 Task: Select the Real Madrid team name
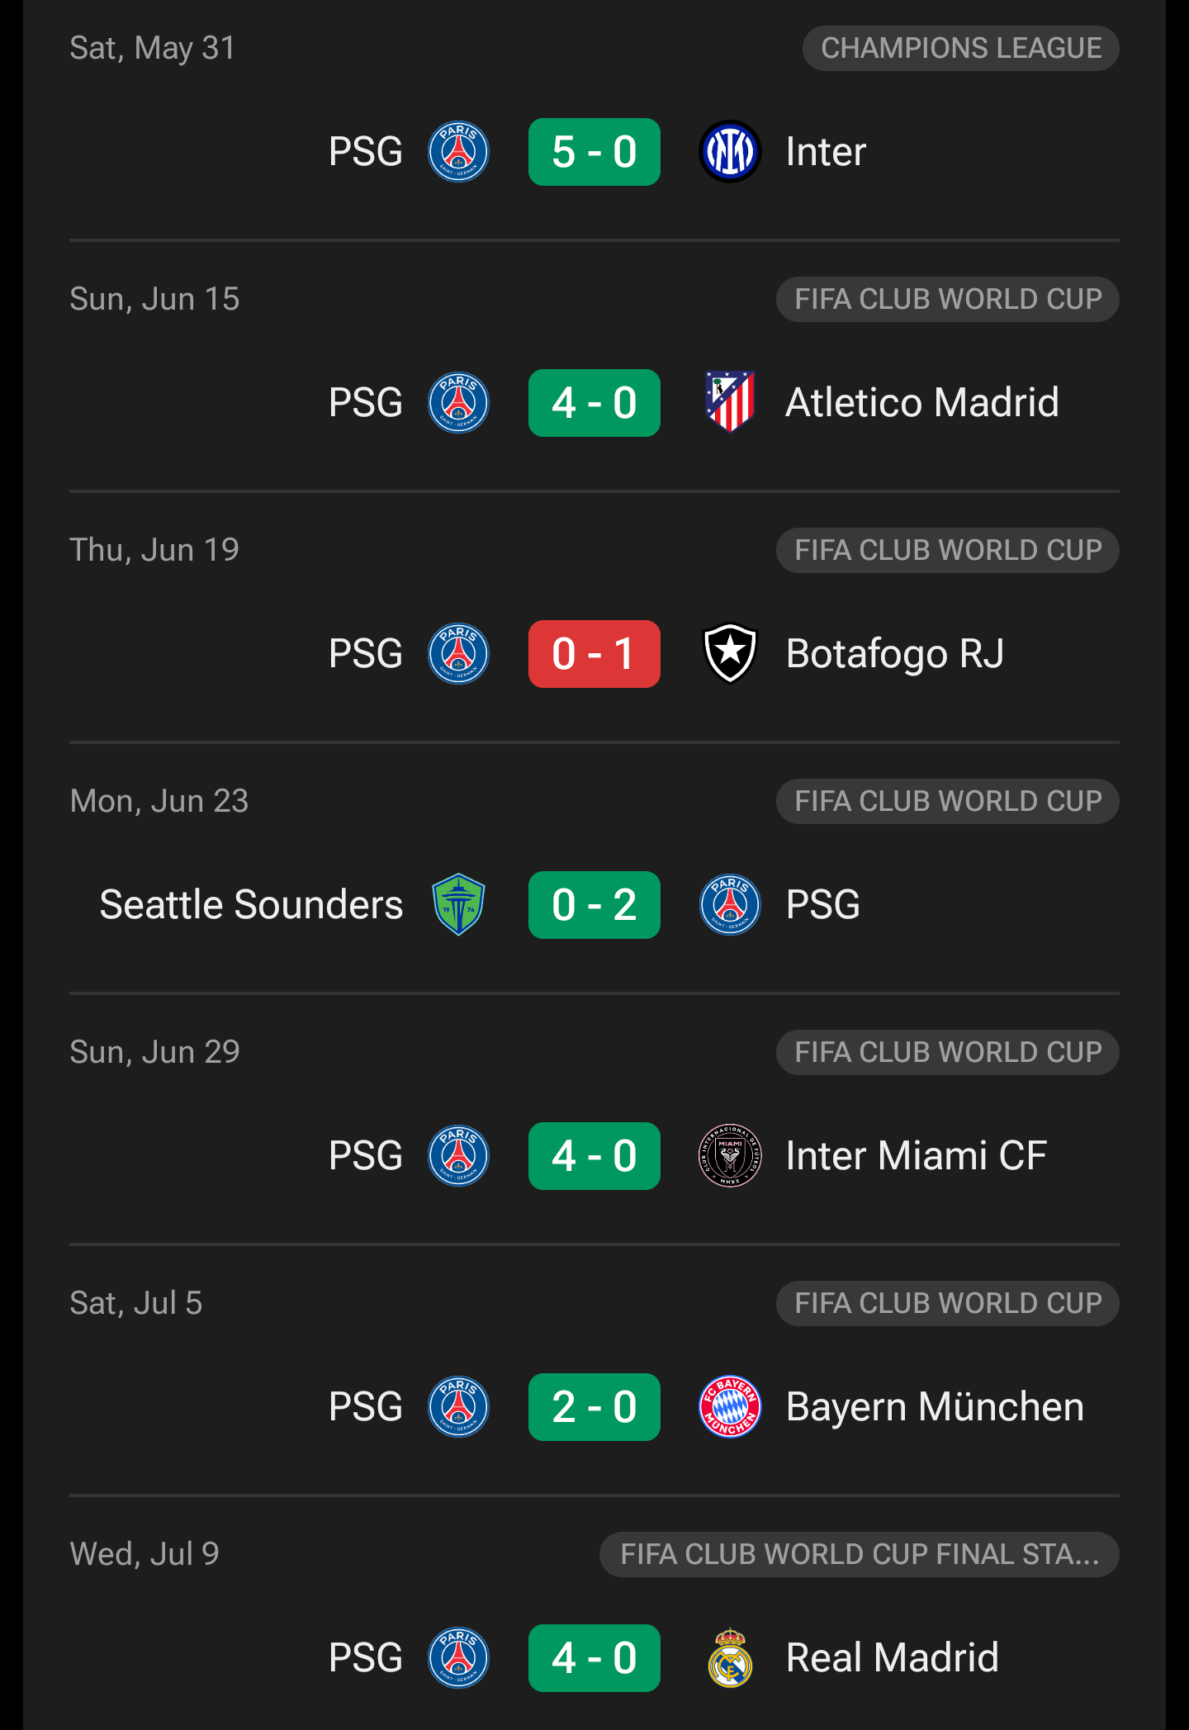pyautogui.click(x=893, y=1658)
